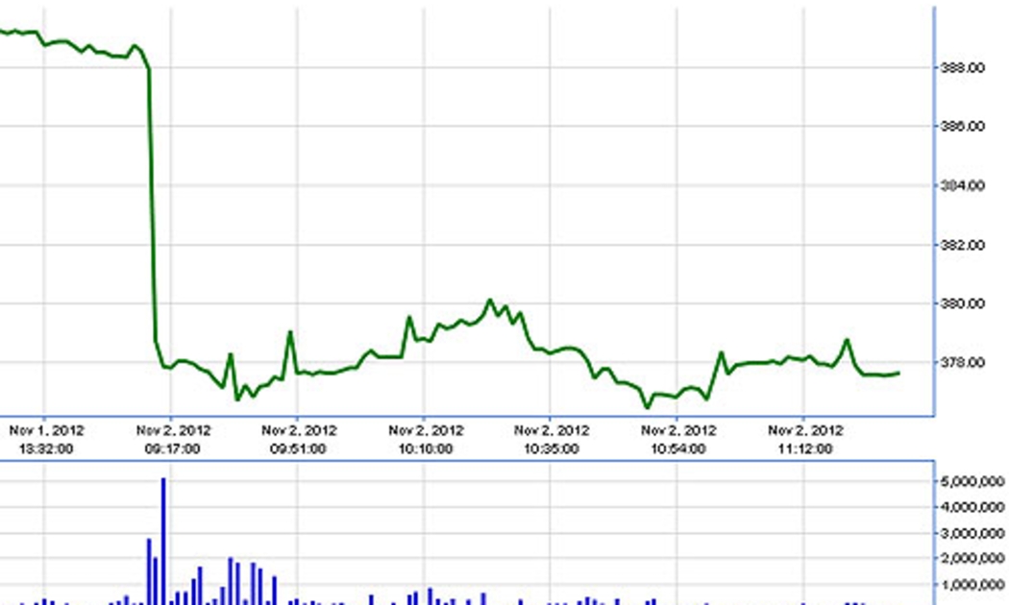Click the tallest 5,000,000 volume bar
Screen dimensions: 1009x605
(163, 541)
